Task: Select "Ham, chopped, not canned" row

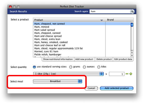Action: (82, 24)
